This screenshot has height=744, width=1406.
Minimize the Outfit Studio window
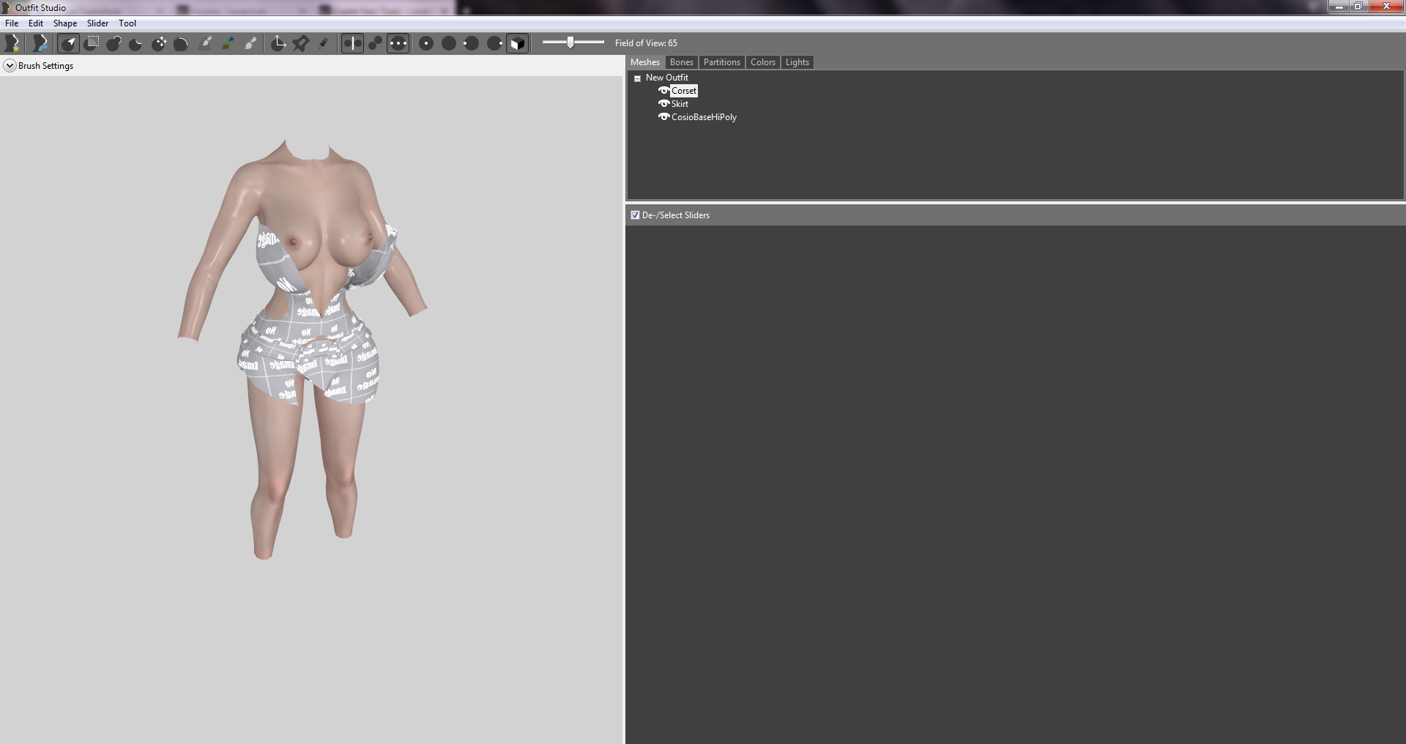click(1339, 7)
